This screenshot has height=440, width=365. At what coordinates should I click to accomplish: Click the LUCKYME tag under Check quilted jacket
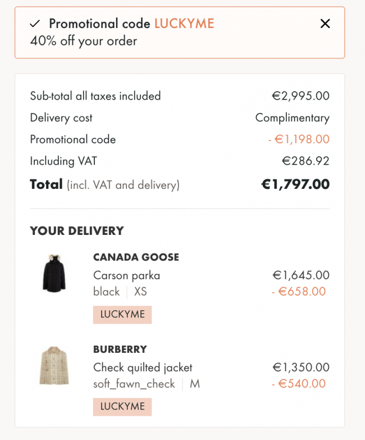pos(122,407)
